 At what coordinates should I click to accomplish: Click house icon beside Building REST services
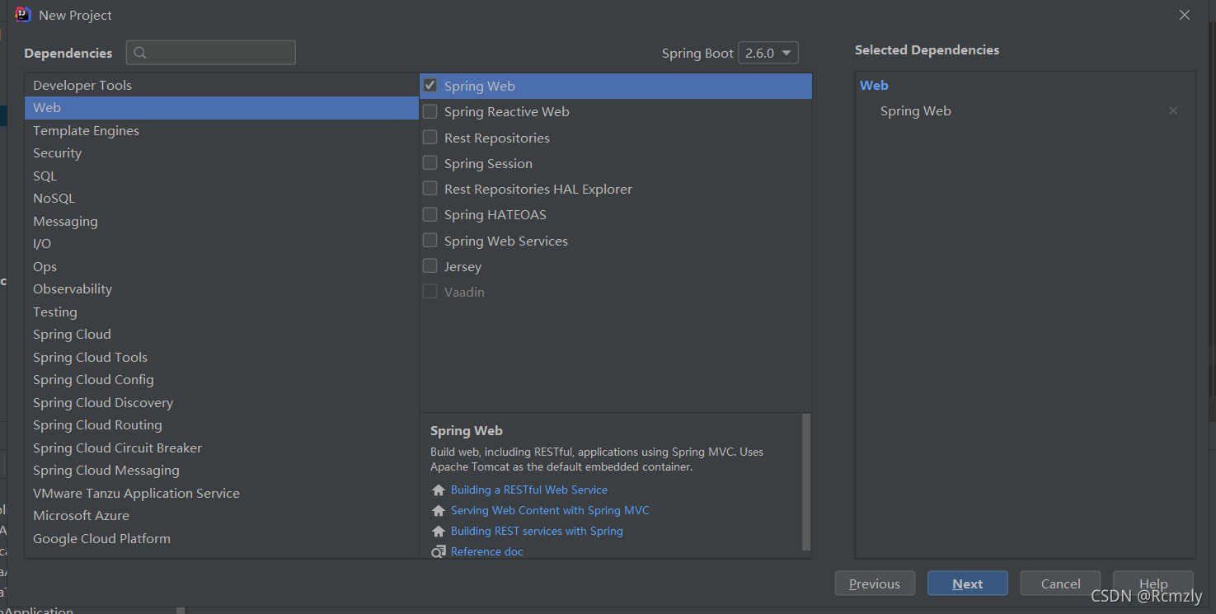439,532
